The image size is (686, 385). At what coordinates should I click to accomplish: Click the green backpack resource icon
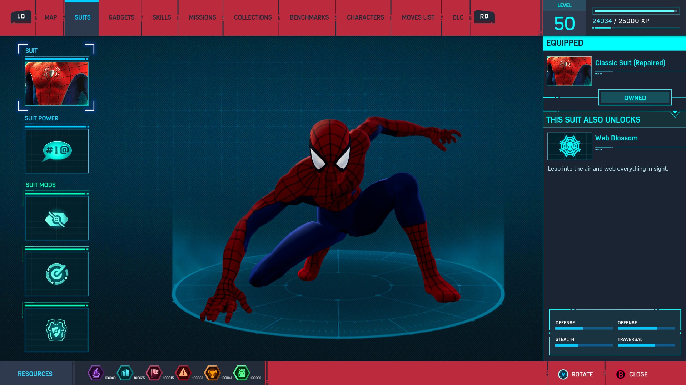242,373
